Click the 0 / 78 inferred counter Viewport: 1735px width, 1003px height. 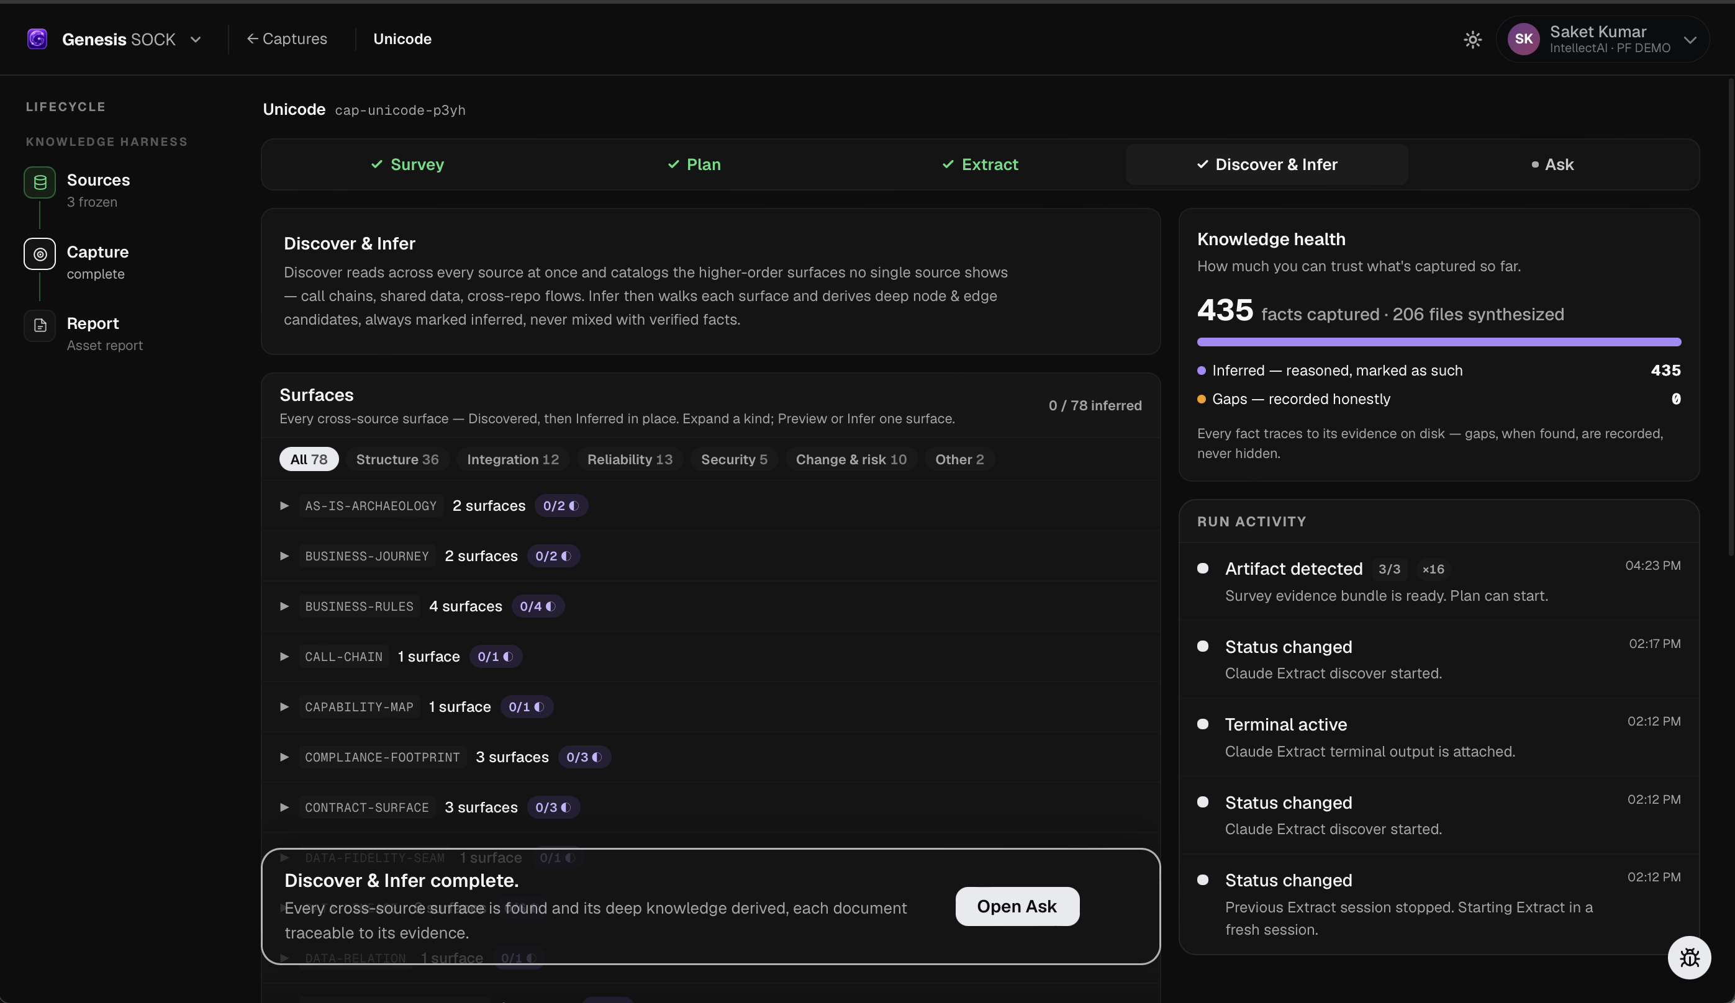click(1095, 405)
